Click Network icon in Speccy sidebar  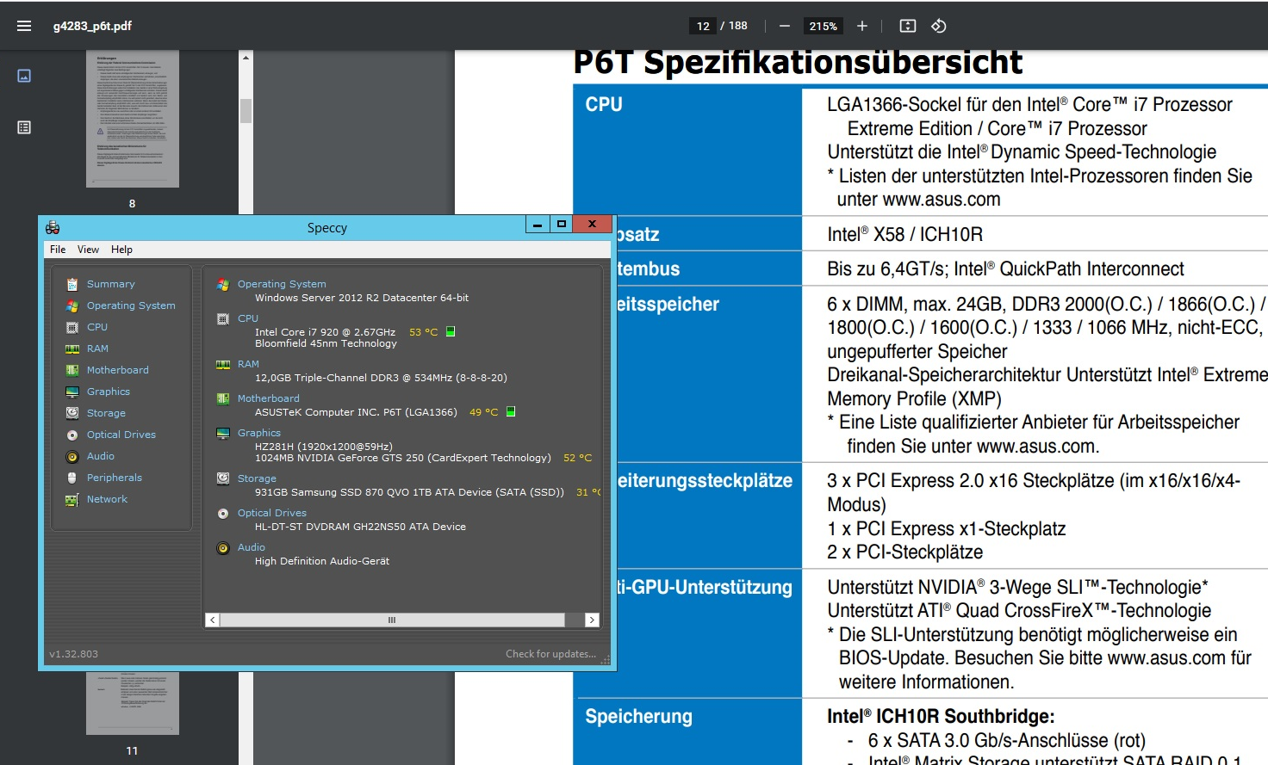click(x=72, y=499)
